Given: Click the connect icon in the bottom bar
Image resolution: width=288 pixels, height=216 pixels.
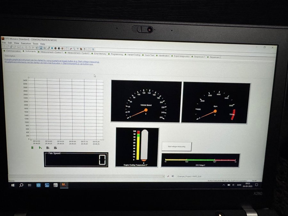Looking at the screenshot, I should (x=168, y=176).
